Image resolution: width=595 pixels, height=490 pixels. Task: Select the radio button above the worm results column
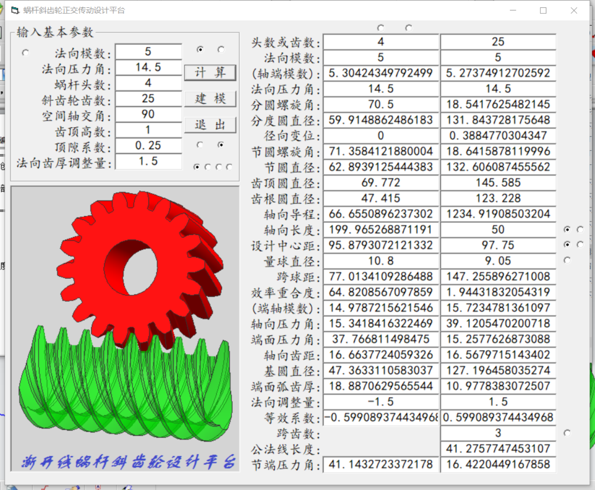tap(381, 28)
